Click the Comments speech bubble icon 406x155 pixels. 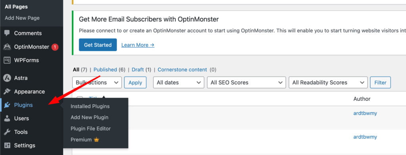click(x=7, y=33)
